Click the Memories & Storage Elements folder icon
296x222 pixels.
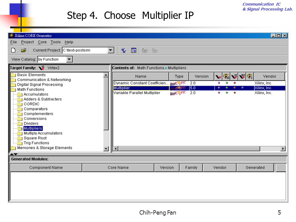(13, 148)
